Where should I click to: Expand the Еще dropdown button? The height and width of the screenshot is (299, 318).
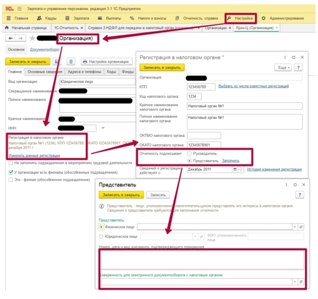[x=283, y=67]
